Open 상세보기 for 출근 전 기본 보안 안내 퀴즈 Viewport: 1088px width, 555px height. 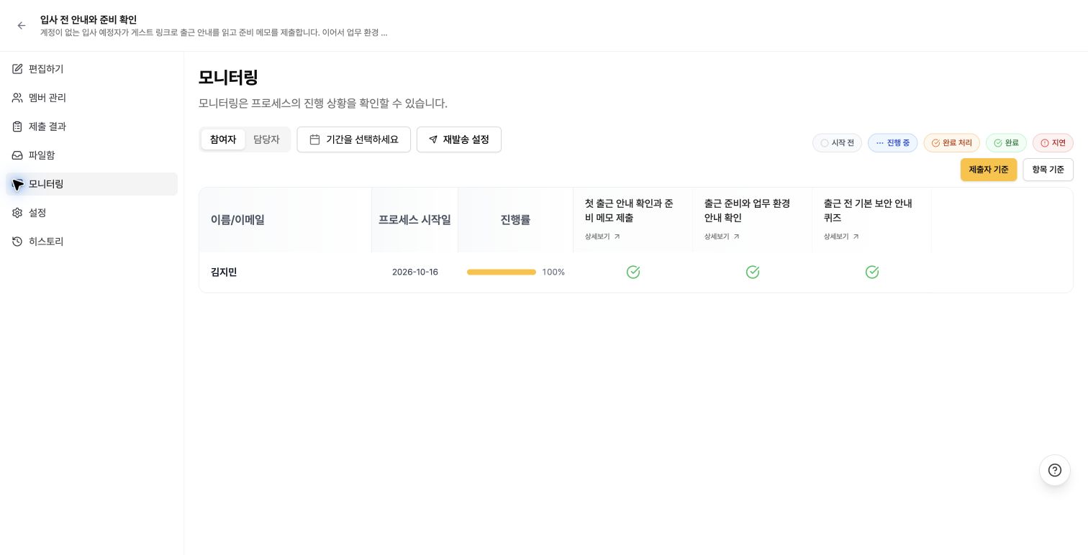(841, 237)
